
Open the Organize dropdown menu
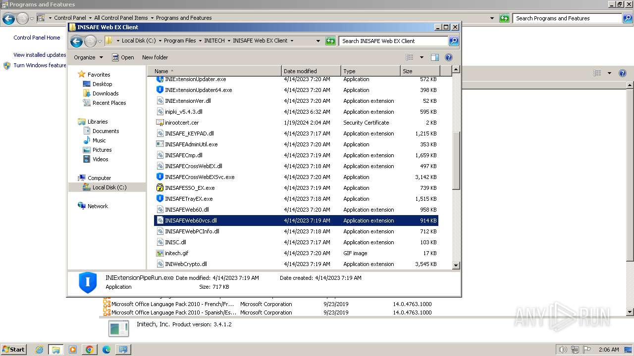tap(88, 57)
